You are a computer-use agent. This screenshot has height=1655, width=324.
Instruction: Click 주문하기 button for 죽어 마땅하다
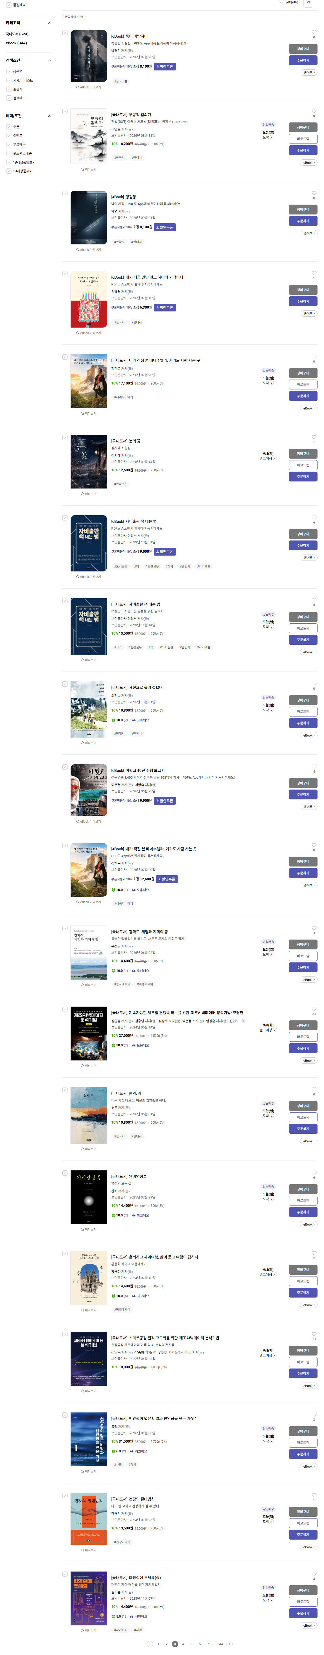(303, 60)
